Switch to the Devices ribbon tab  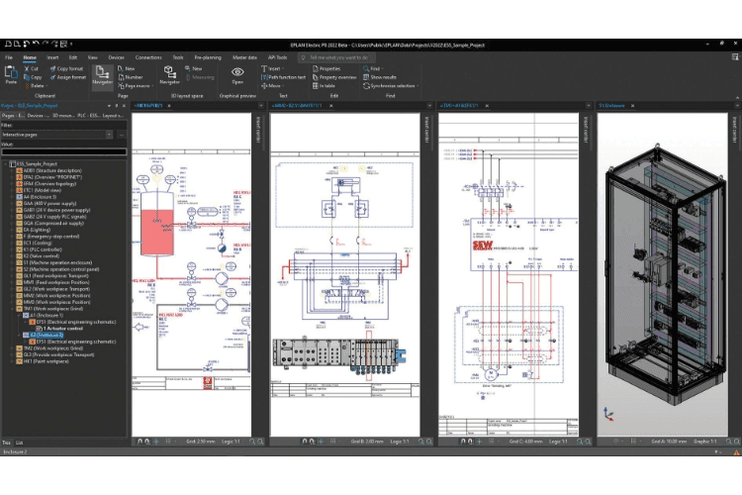coord(116,57)
